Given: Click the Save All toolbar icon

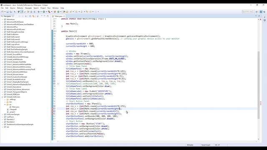Looking at the screenshot, I should coord(11,12).
